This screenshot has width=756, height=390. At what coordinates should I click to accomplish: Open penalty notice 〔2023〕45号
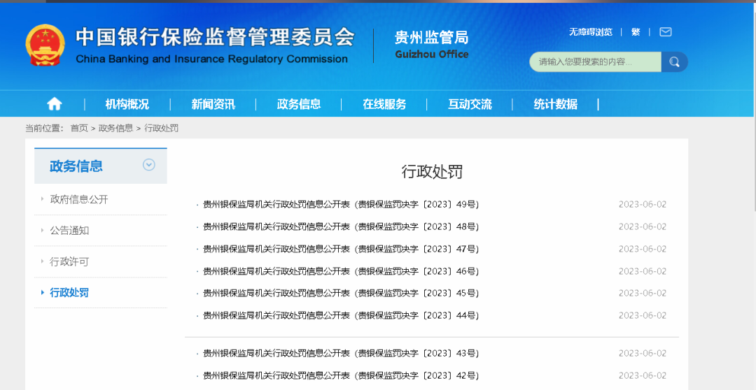point(341,293)
